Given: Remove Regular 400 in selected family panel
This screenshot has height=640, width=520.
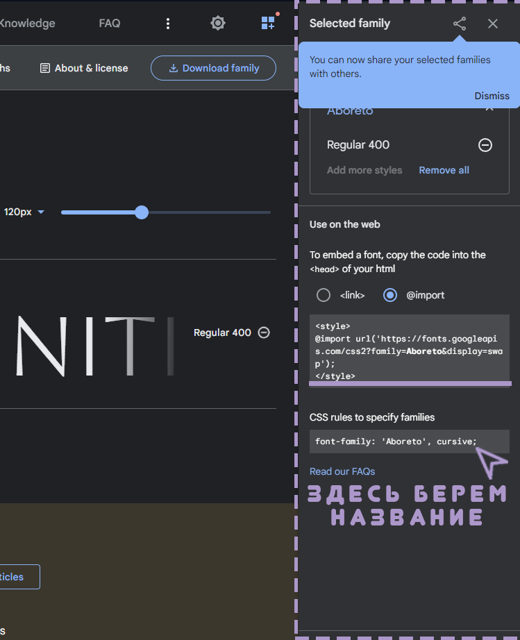Looking at the screenshot, I should (485, 145).
